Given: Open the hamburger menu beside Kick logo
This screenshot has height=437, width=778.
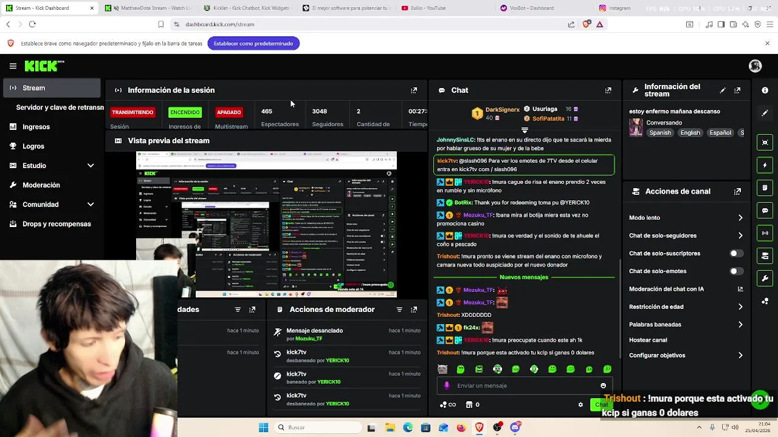Looking at the screenshot, I should click(x=13, y=66).
